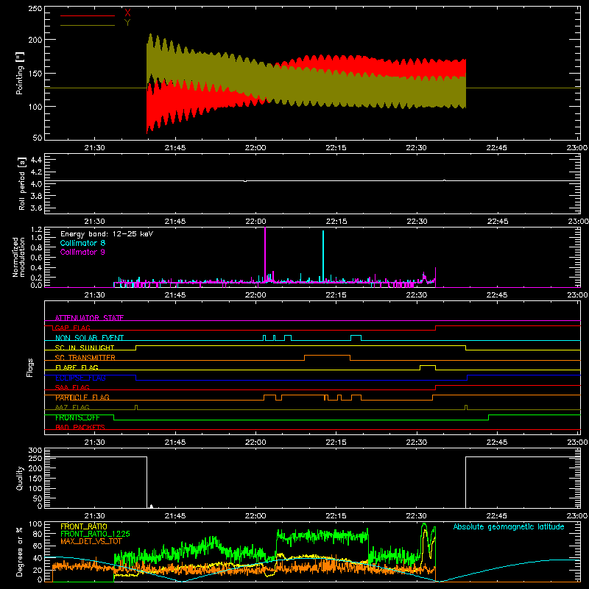The width and height of the screenshot is (589, 589).
Task: Click the 'Pointing' axis title
Action: point(20,73)
